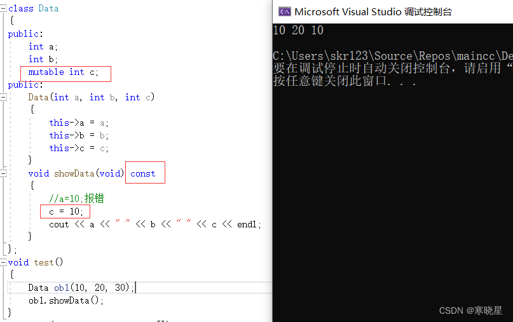The image size is (513, 322).
Task: Click the 'this->c = c;' line
Action: click(x=79, y=148)
